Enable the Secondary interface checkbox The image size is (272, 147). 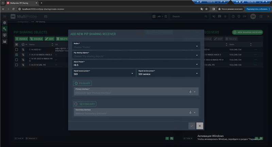tap(76, 104)
